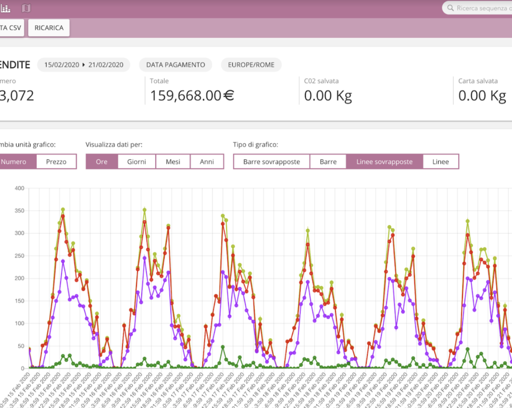The image size is (512, 408).
Task: Open the map view icon
Action: click(x=26, y=8)
